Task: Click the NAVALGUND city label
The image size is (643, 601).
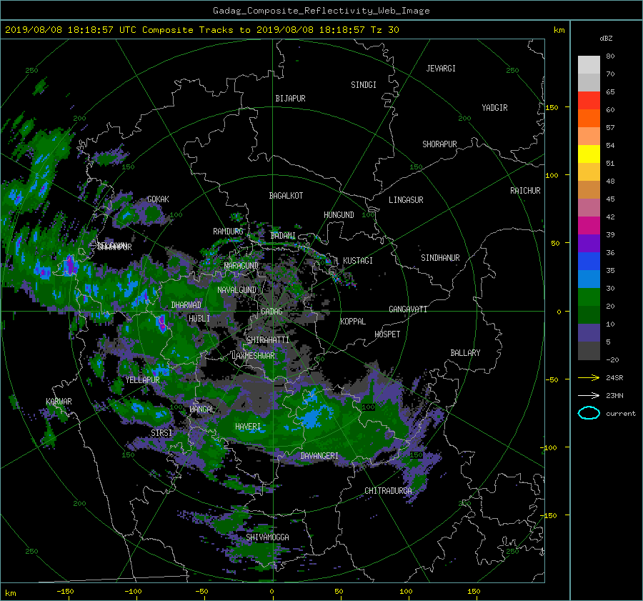Action: point(236,290)
